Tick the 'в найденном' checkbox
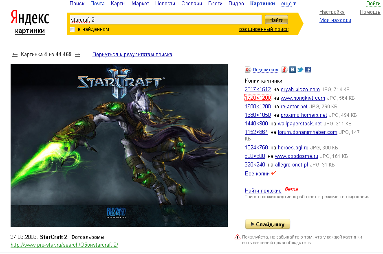Viewport: 383px width, 254px height. pos(72,30)
